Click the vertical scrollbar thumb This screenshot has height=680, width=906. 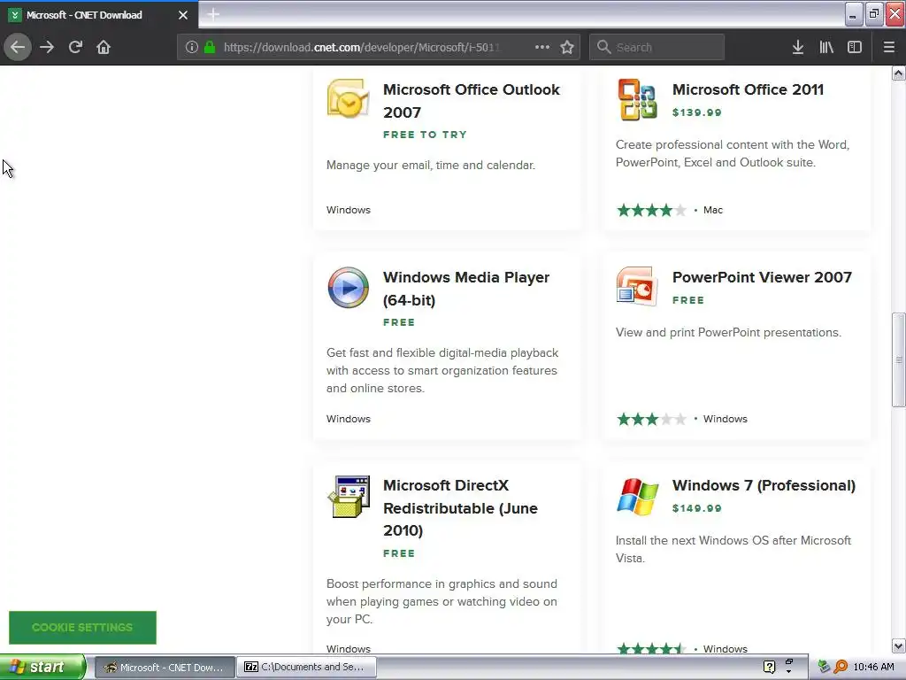[899, 359]
